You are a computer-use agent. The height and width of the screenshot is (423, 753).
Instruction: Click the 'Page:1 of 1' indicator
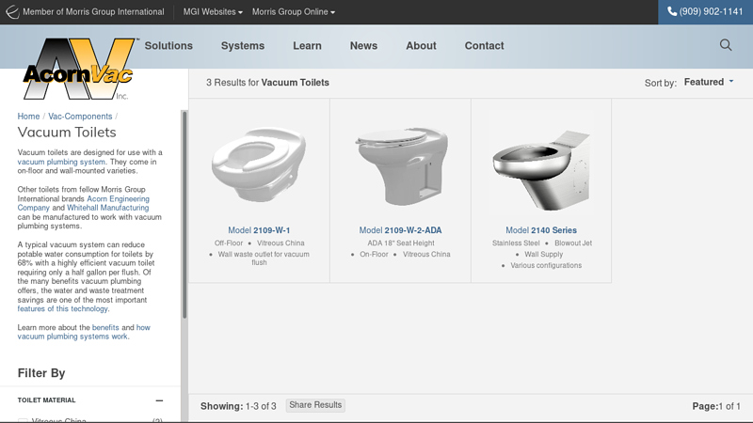[716, 406]
